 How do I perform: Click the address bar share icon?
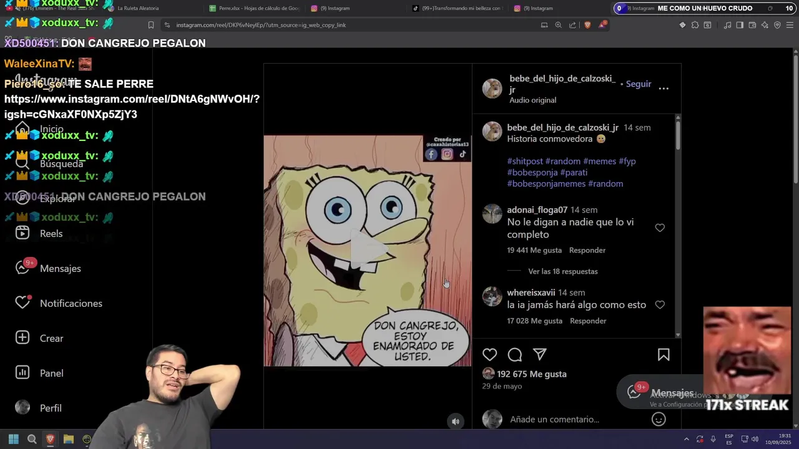572,25
